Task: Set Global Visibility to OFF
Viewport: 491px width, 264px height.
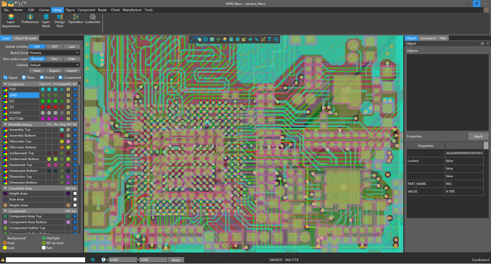Action: pyautogui.click(x=54, y=47)
